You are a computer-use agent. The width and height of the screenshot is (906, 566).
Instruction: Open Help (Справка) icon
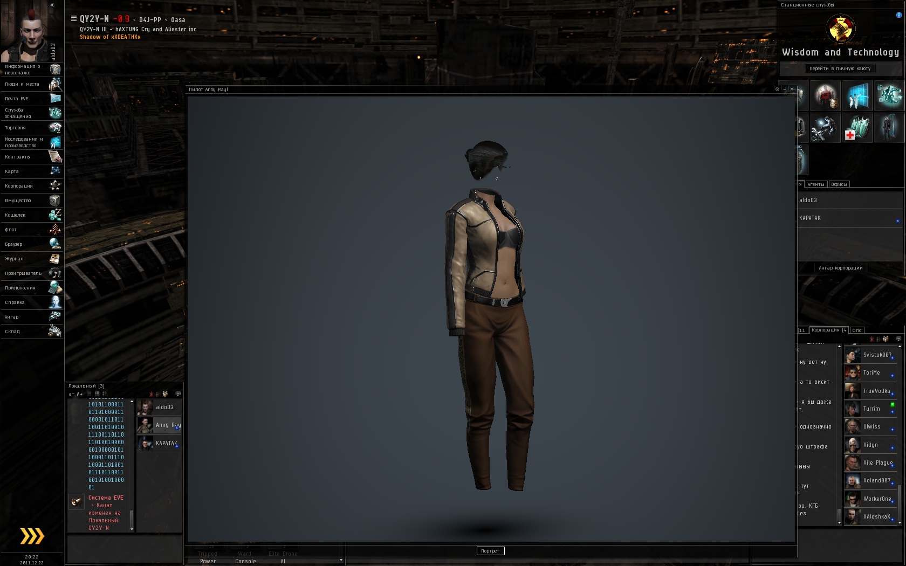coord(55,302)
